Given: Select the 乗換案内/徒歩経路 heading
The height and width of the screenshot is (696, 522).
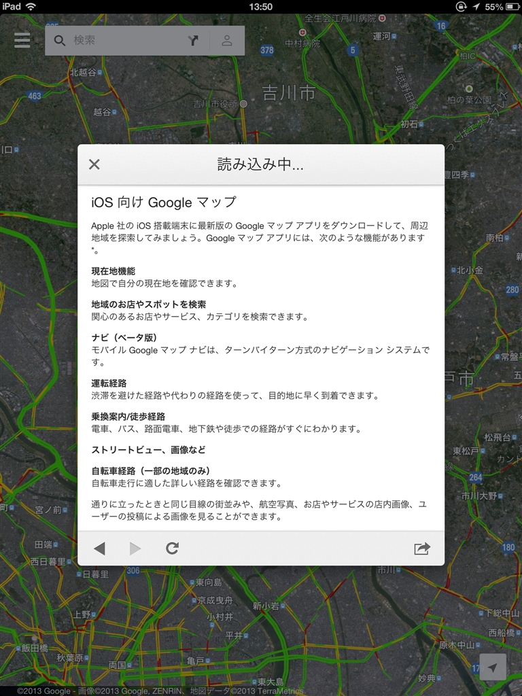Looking at the screenshot, I should coord(128,417).
